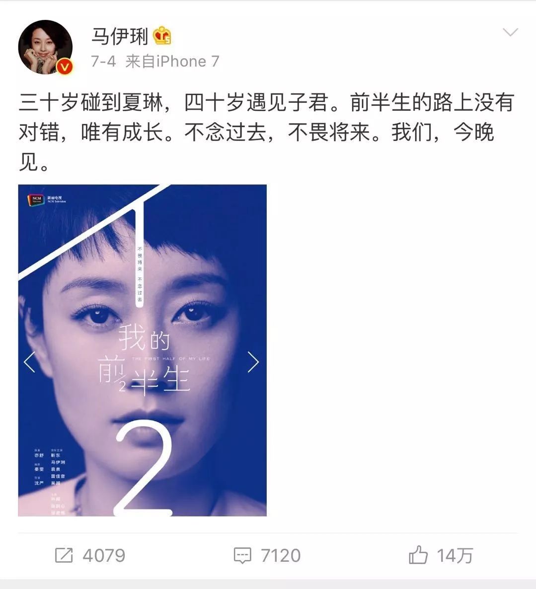536x589 pixels.
Task: Click the post text about 夏琳 and 子君
Action: coord(266,132)
